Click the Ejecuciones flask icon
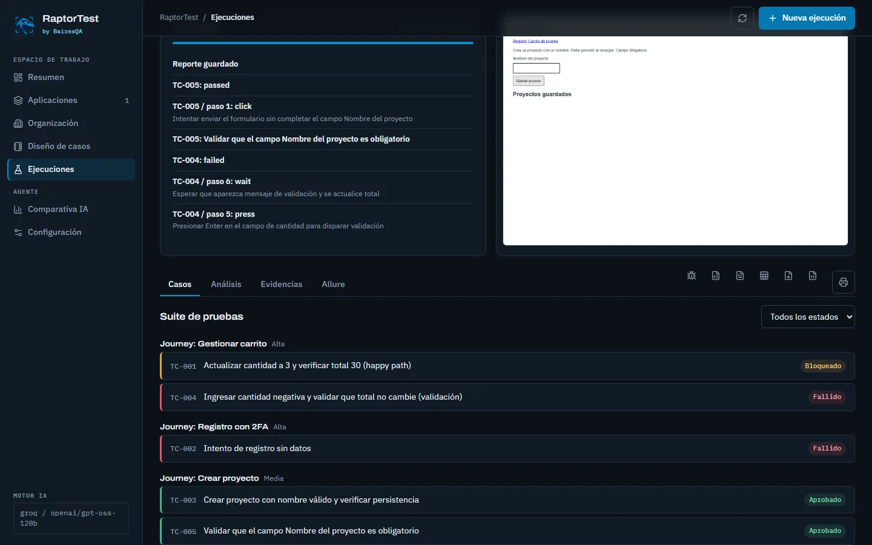The image size is (872, 545). point(18,170)
